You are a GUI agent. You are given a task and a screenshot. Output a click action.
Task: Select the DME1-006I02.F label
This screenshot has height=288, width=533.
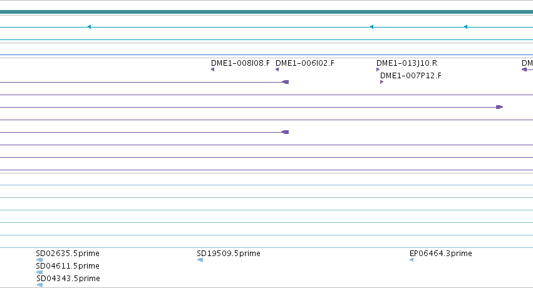point(305,63)
